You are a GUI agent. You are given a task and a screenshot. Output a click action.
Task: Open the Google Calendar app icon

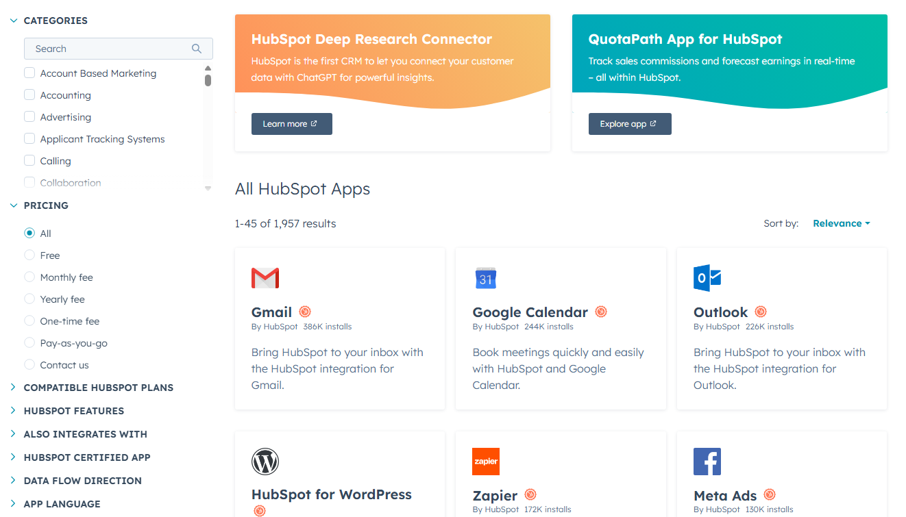tap(486, 278)
